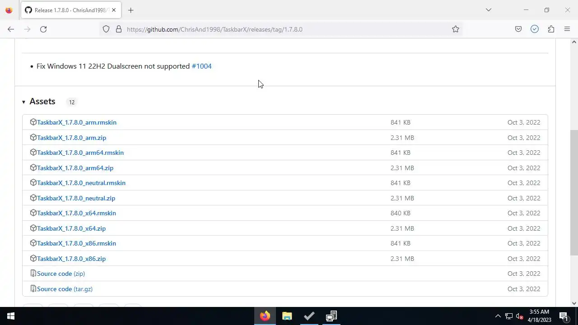Open issue link #1004
The height and width of the screenshot is (325, 578).
[201, 66]
